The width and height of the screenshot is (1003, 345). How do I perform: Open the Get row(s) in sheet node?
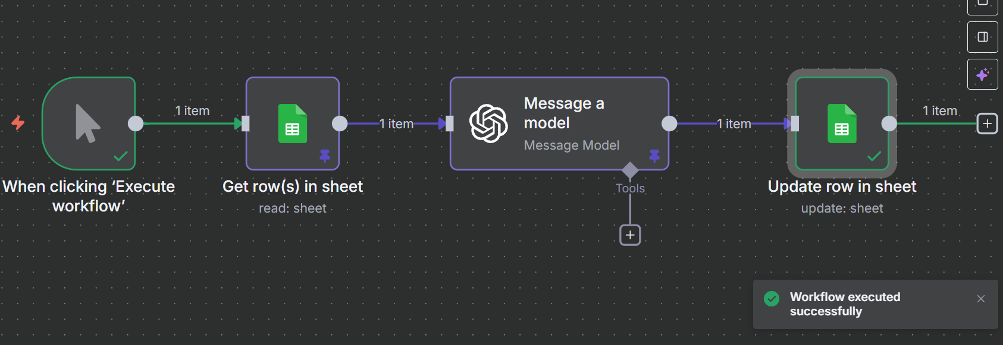[293, 124]
